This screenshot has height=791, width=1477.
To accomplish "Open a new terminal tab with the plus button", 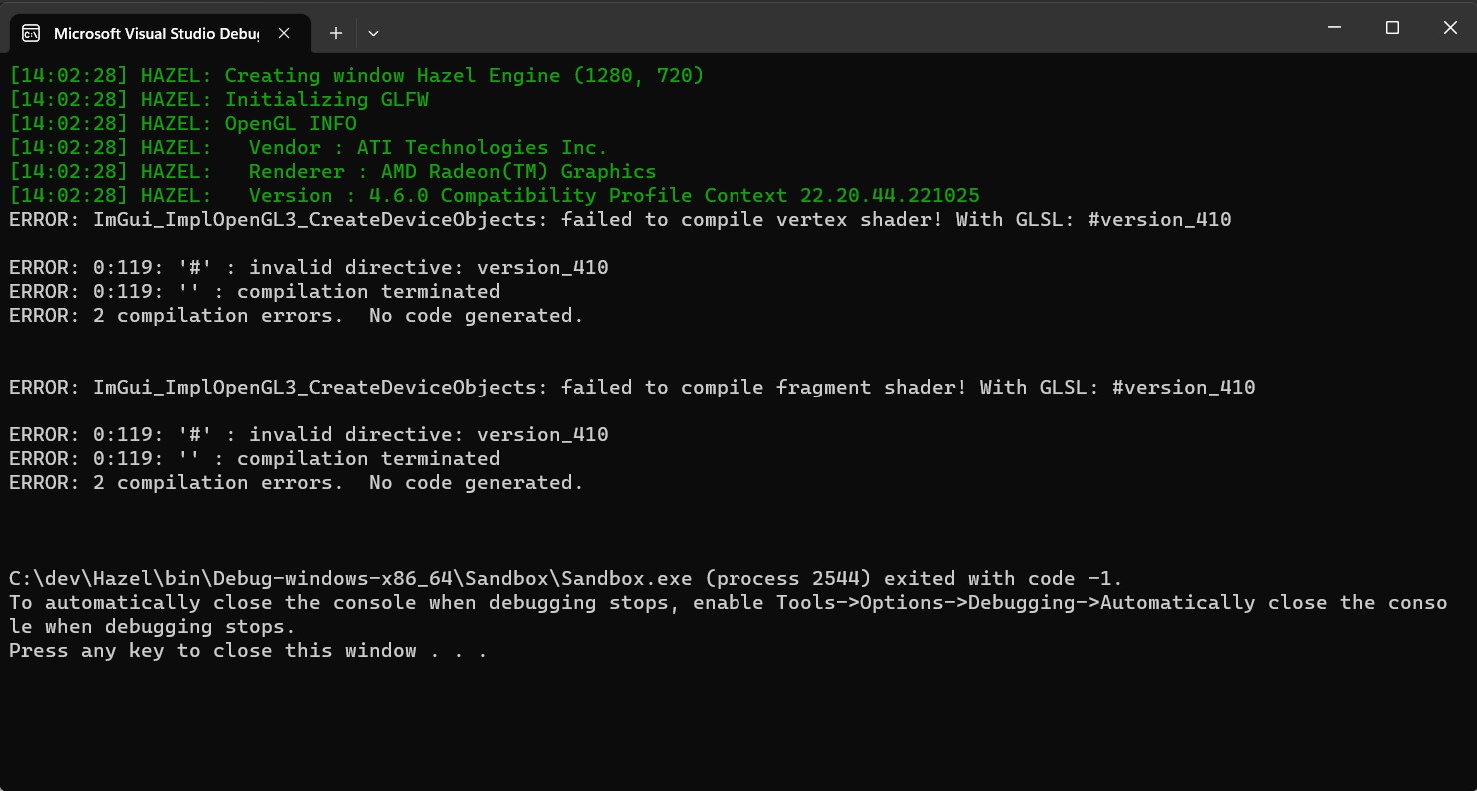I will [x=335, y=33].
